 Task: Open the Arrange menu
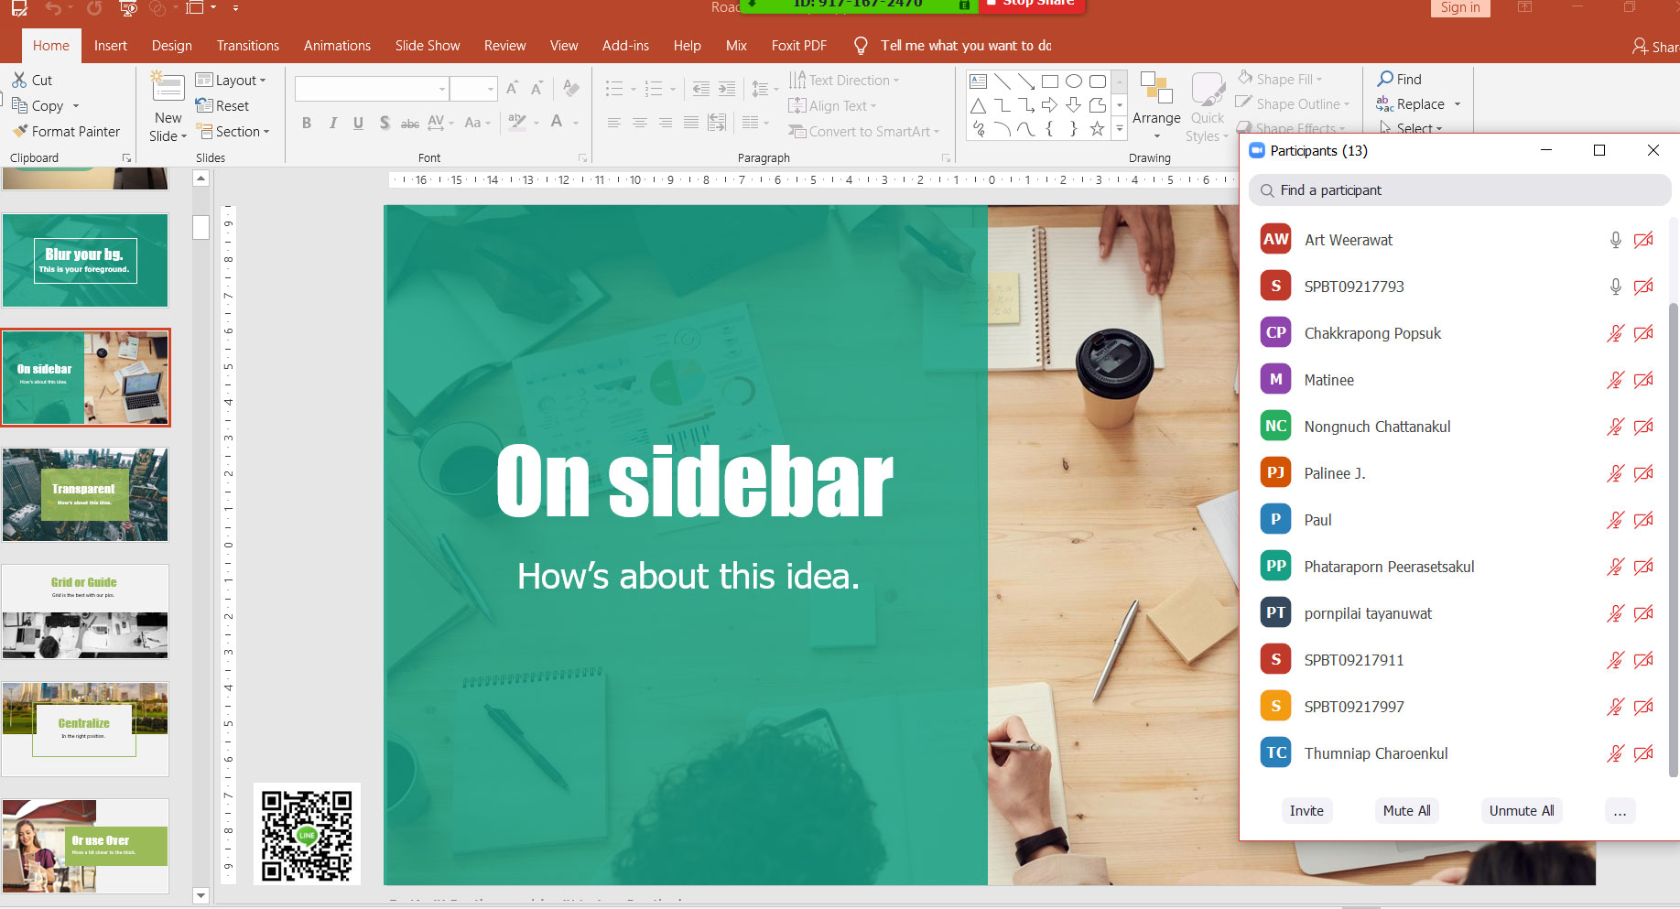coord(1156,106)
